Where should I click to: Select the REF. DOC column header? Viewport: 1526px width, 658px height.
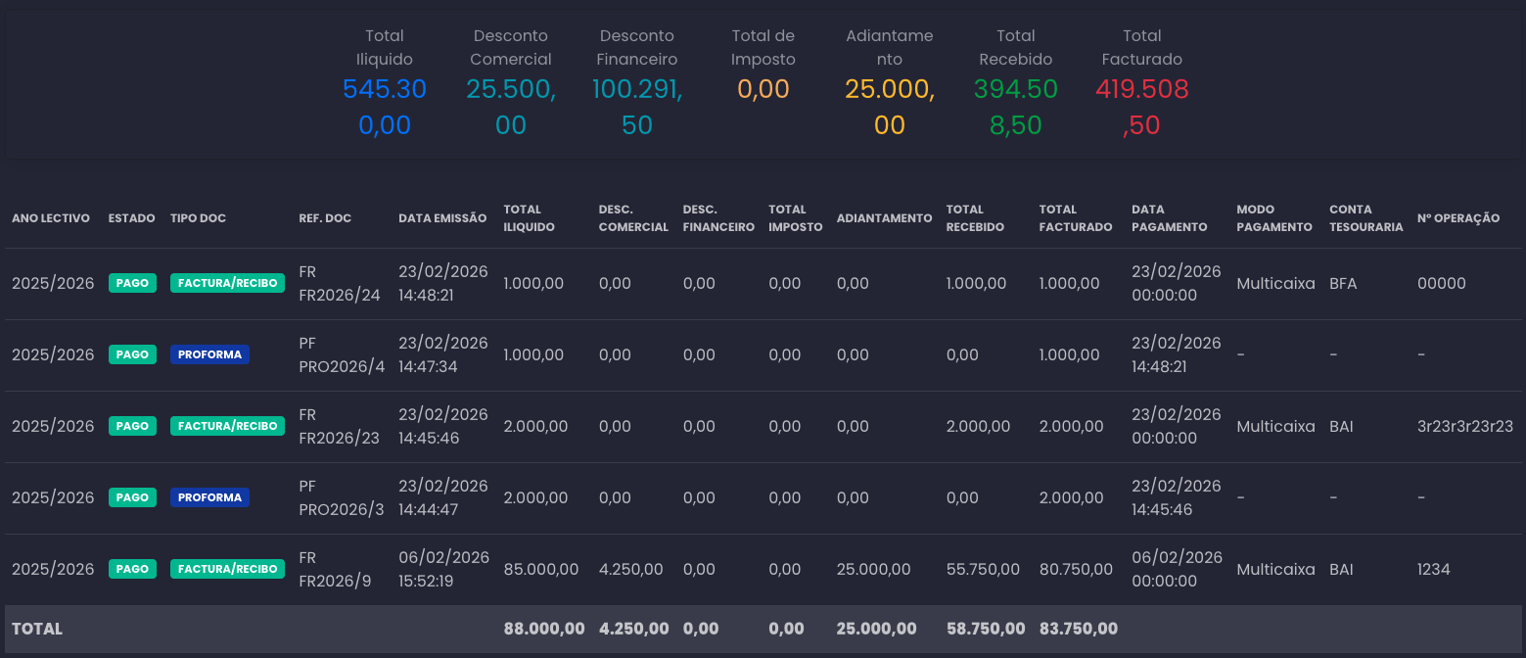325,218
